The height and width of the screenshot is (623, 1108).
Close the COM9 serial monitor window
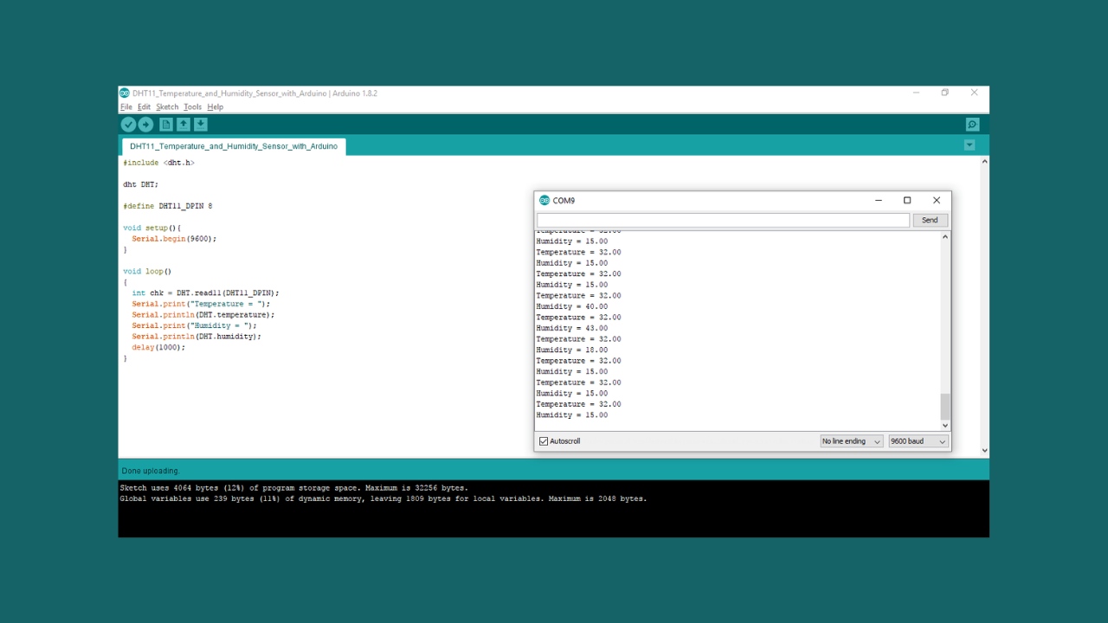click(937, 201)
